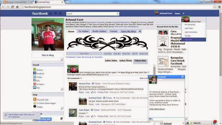Go to the browser home icon
222x125 pixels.
17,7
